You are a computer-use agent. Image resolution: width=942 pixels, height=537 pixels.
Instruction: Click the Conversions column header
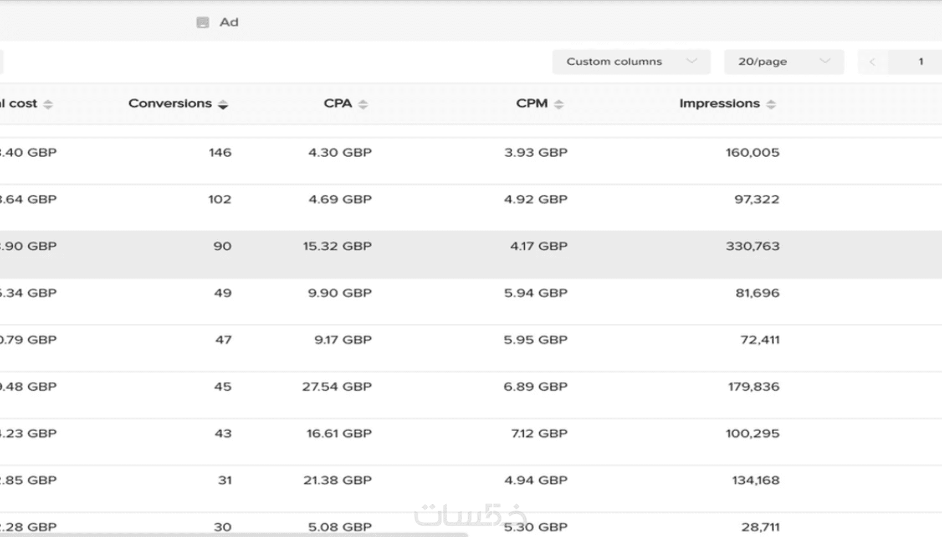[x=170, y=104]
